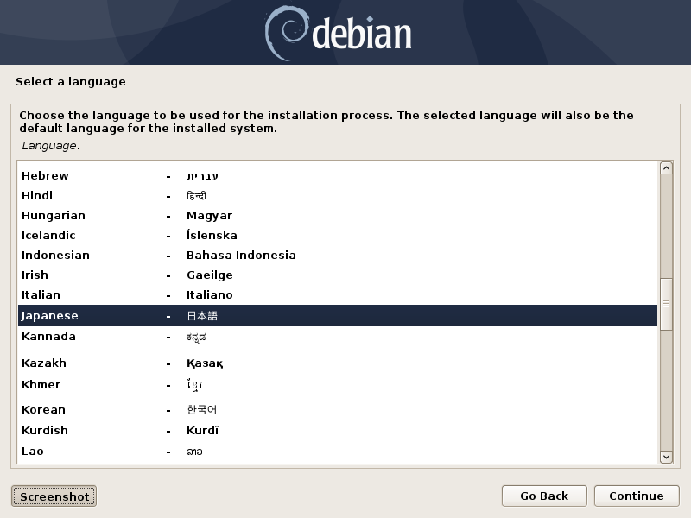Image resolution: width=691 pixels, height=518 pixels.
Task: Choose Irish (Gaeilge) language
Action: click(x=35, y=275)
